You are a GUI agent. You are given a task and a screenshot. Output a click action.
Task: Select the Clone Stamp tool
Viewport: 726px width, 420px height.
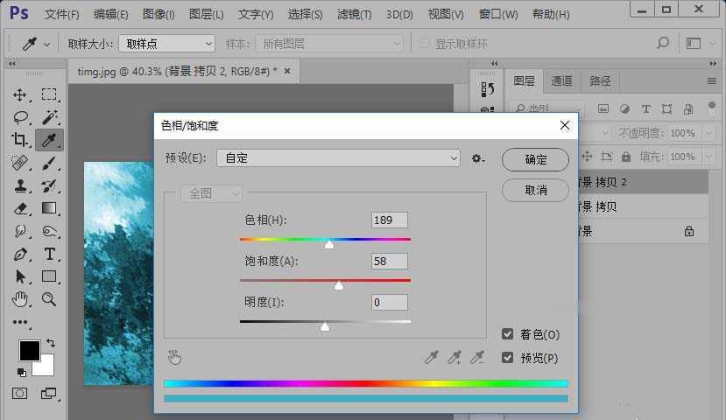[20, 185]
